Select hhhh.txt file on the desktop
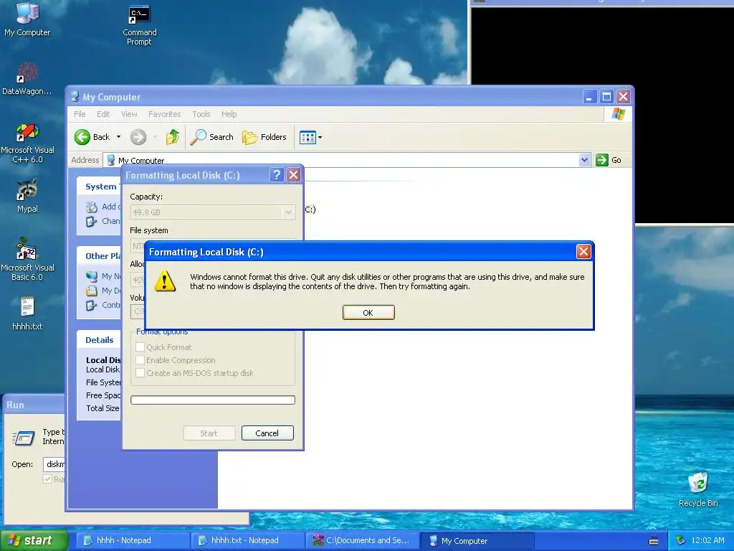734x551 pixels. (x=27, y=314)
